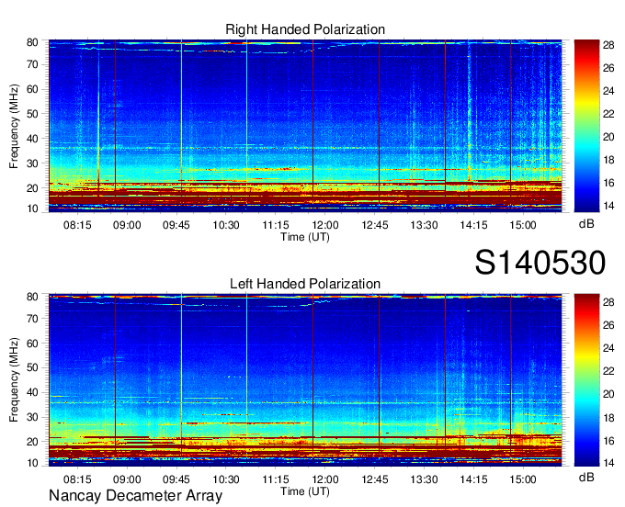Click the 10:30 time tick of Right Handed plot
This screenshot has height=507, width=625.
pyautogui.click(x=226, y=225)
